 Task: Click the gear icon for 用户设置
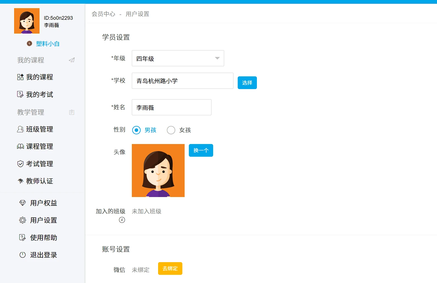click(x=23, y=220)
